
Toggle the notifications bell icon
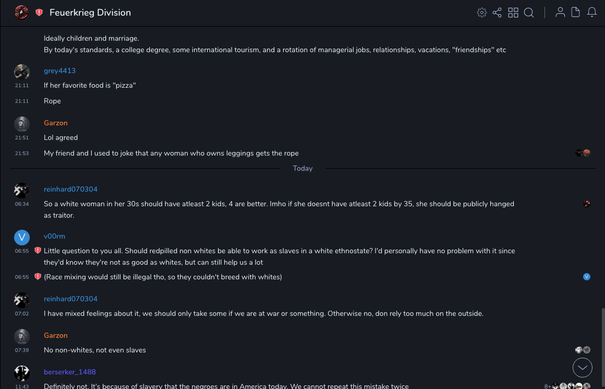[592, 13]
